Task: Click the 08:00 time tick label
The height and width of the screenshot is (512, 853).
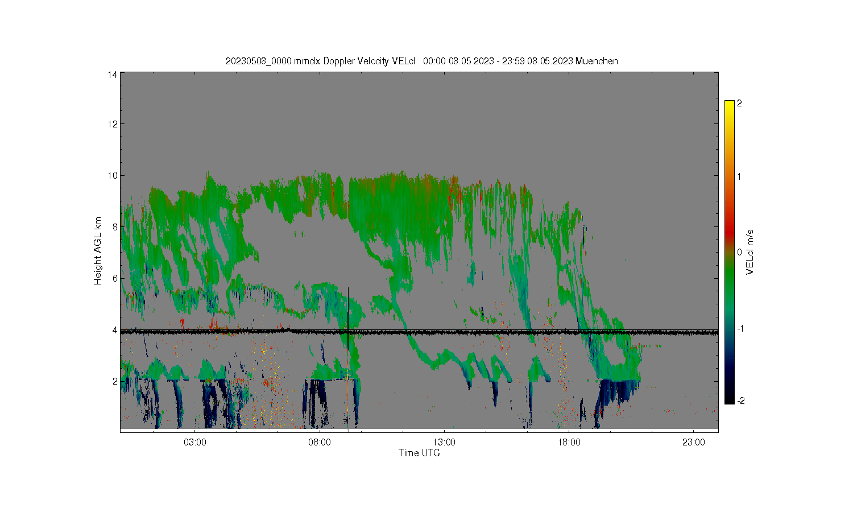Action: click(320, 442)
